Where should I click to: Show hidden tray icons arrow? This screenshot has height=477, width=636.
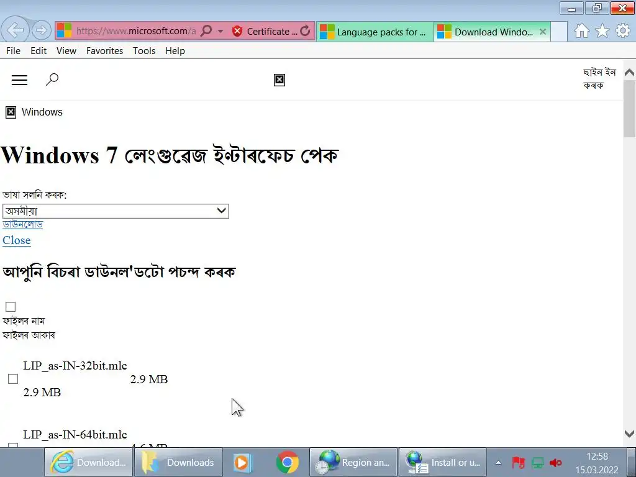click(499, 462)
